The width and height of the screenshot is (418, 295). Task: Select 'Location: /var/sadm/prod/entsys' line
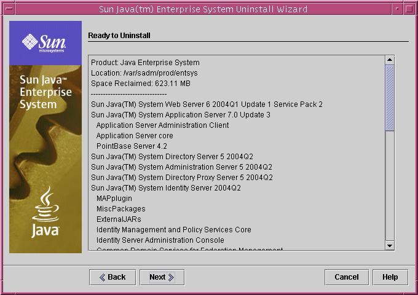tap(144, 73)
